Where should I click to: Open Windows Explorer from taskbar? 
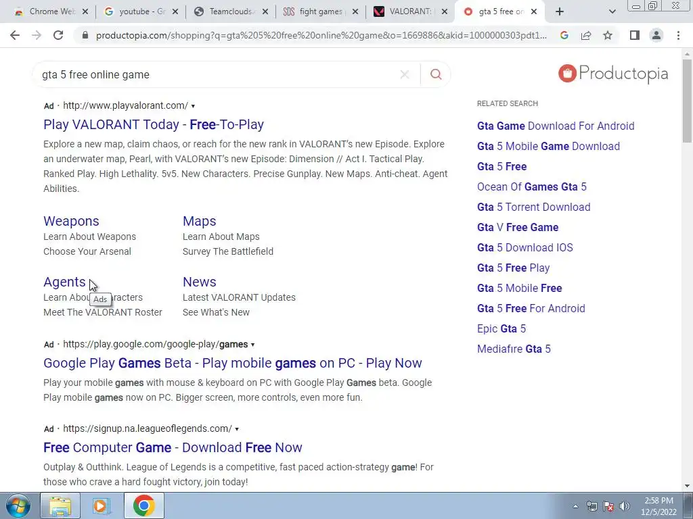pyautogui.click(x=60, y=505)
